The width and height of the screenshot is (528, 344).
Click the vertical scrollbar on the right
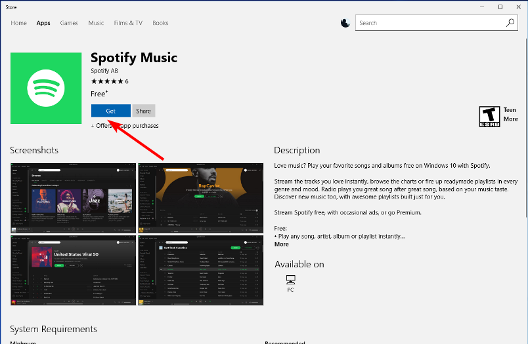(526, 128)
